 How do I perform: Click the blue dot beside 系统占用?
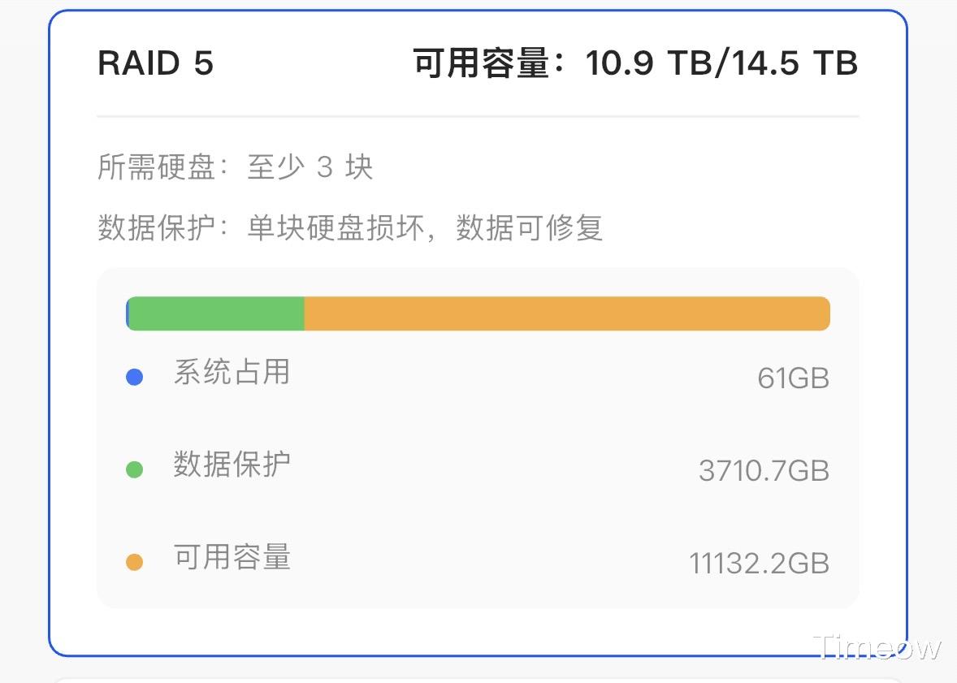point(135,377)
